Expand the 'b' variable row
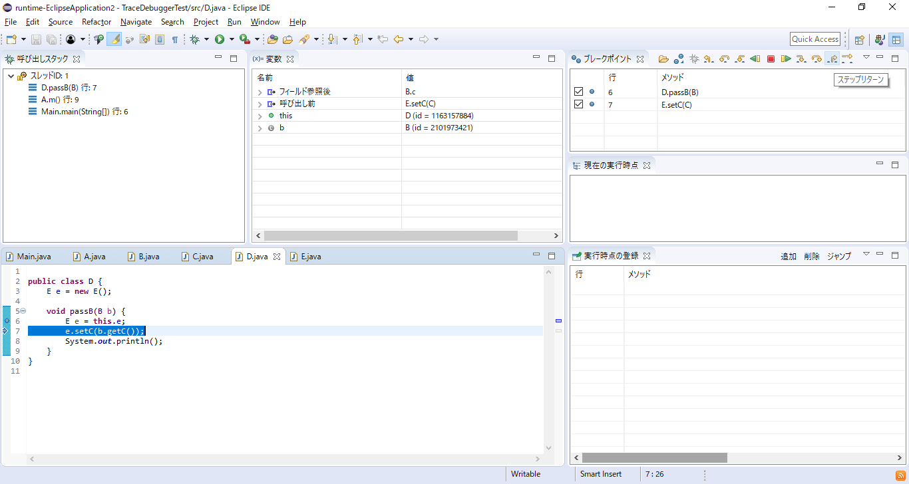909x484 pixels. point(260,128)
